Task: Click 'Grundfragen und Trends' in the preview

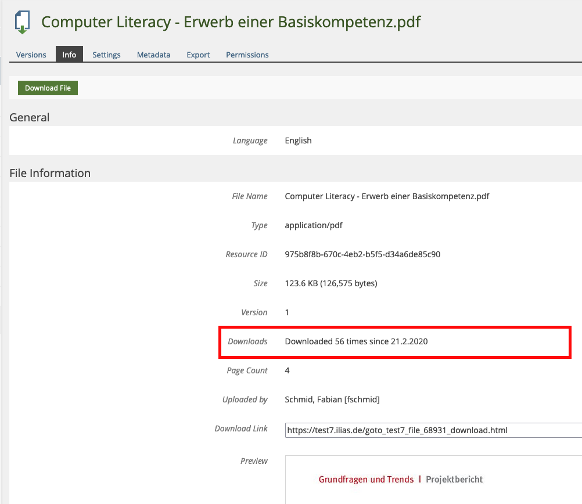Action: point(366,480)
